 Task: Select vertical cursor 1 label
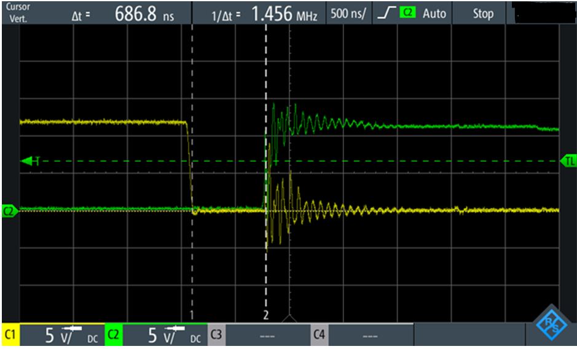point(191,315)
